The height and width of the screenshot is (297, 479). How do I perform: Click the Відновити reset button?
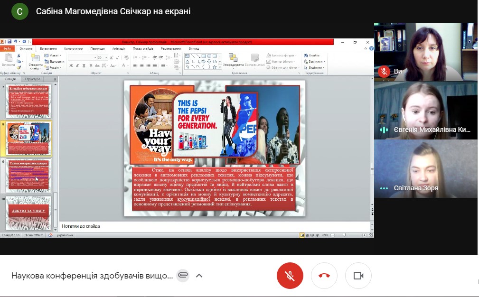(55, 61)
